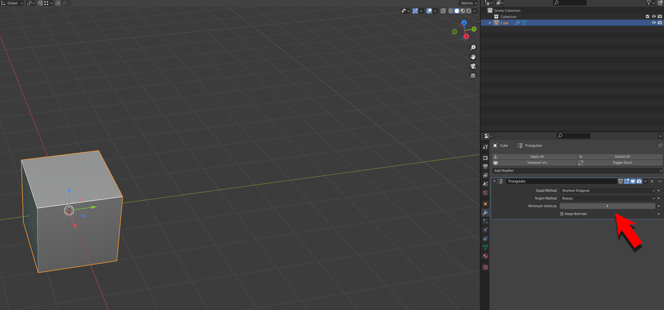Click the zoom magnifier icon in viewport

click(473, 47)
